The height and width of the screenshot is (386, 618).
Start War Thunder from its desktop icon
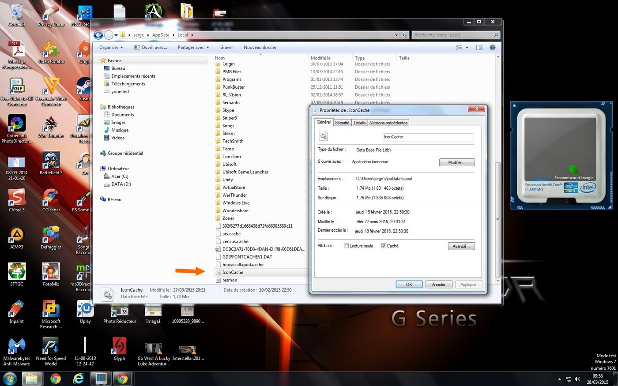click(51, 126)
